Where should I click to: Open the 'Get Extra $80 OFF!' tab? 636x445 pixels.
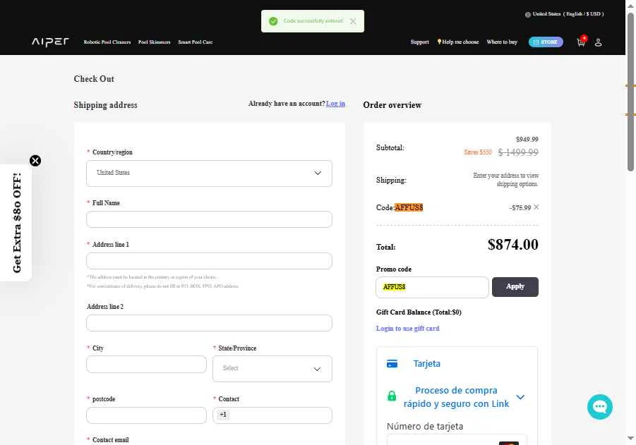point(16,223)
